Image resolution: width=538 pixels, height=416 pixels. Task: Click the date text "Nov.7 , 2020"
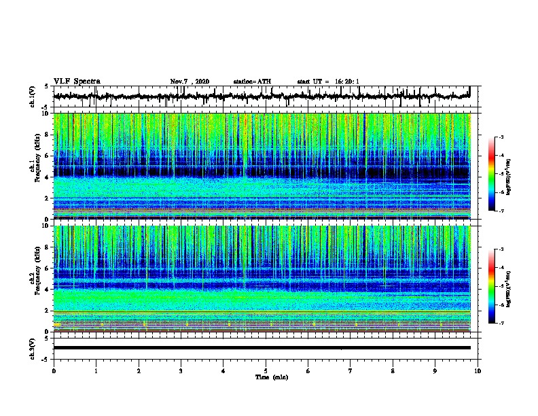pos(190,82)
